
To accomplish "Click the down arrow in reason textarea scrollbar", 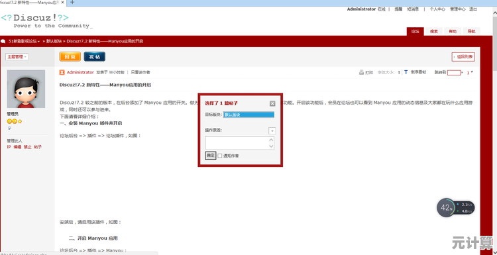I will coord(271,146).
